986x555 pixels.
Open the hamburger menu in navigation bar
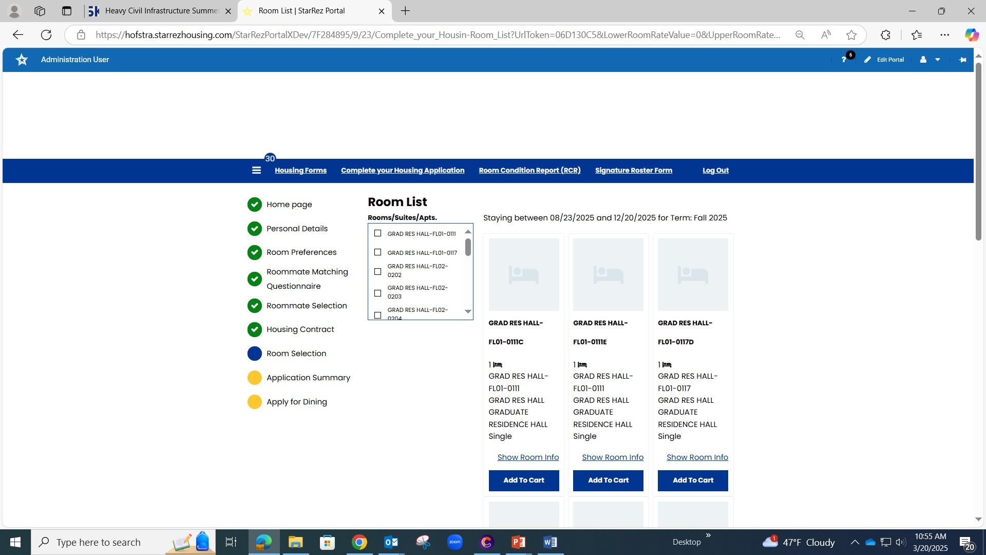pyautogui.click(x=256, y=171)
